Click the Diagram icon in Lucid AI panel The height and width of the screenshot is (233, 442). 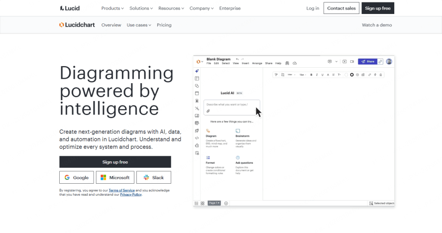208,130
